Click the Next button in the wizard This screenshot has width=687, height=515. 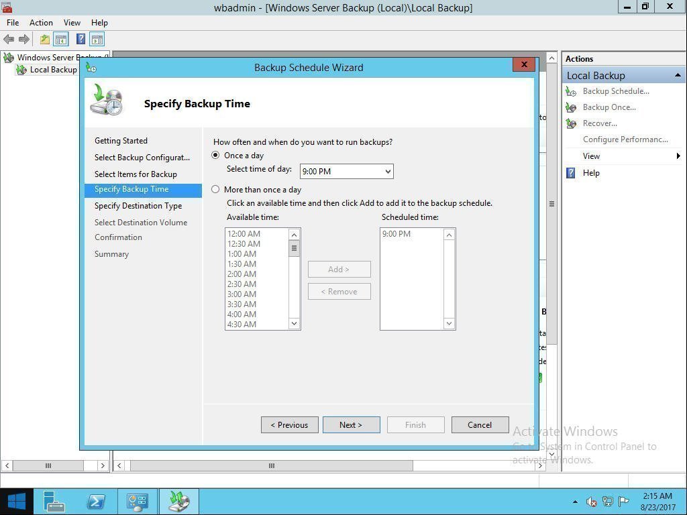coord(351,425)
